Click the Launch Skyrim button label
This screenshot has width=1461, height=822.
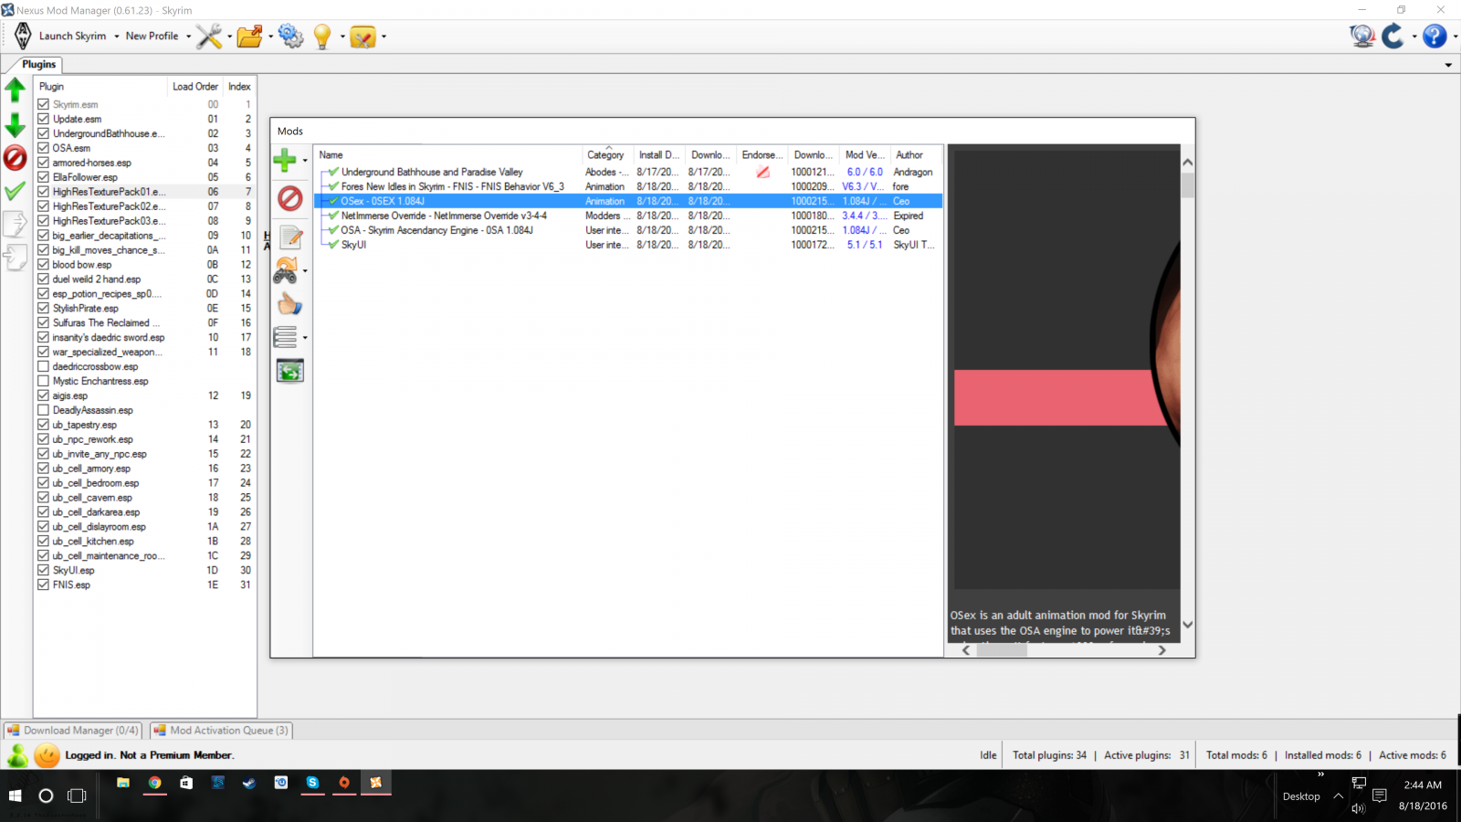[73, 37]
